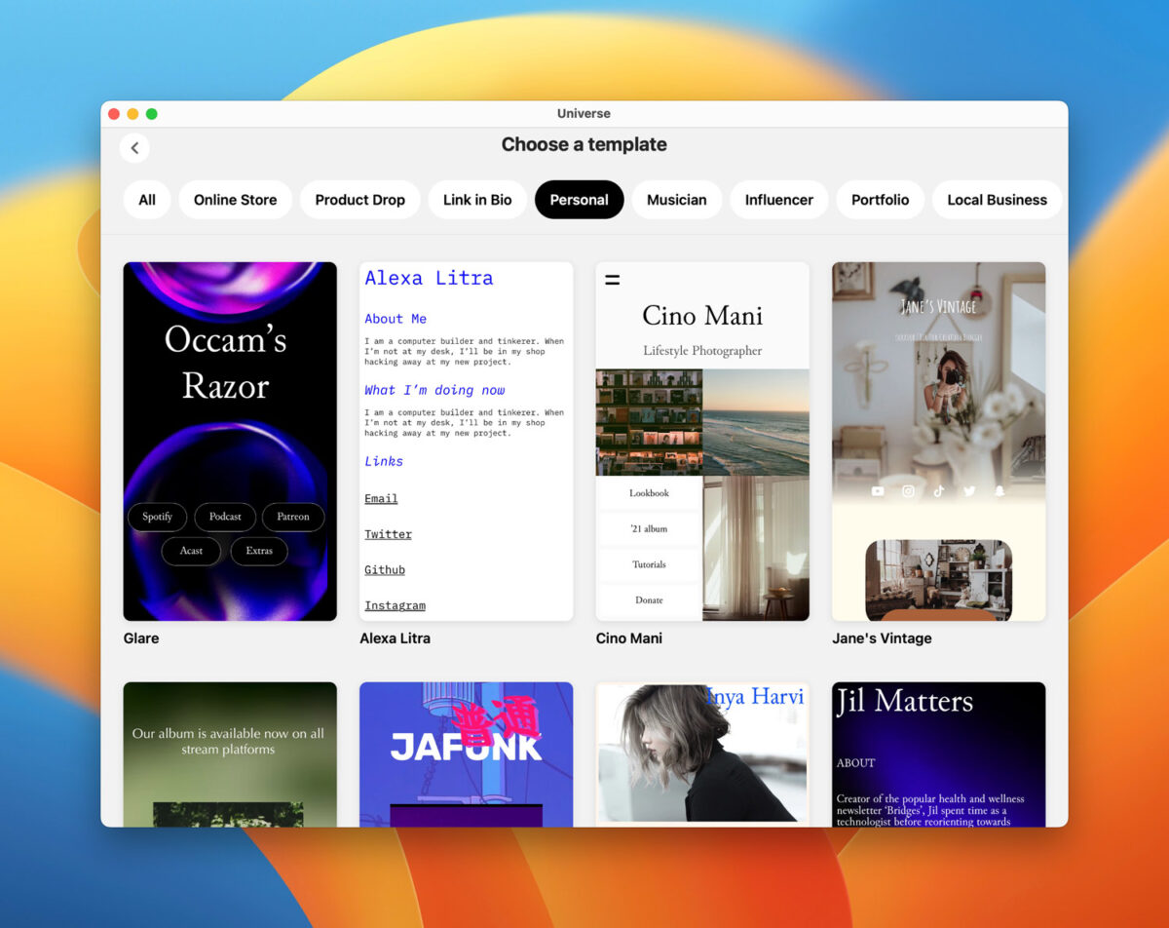Screen dimensions: 1169x928
Task: Switch to the Online Store category
Action: (x=235, y=200)
